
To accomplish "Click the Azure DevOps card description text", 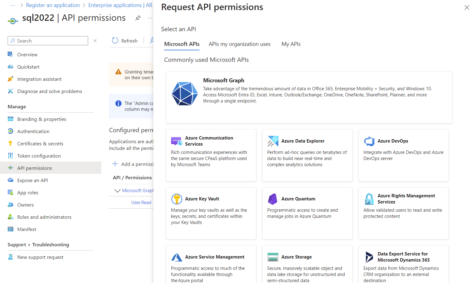I will tap(403, 155).
